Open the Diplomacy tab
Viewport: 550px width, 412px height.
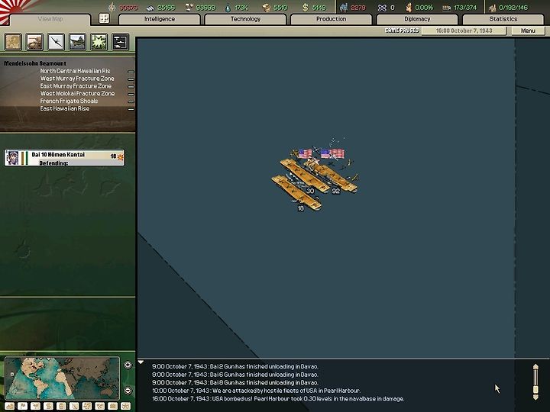(x=417, y=19)
